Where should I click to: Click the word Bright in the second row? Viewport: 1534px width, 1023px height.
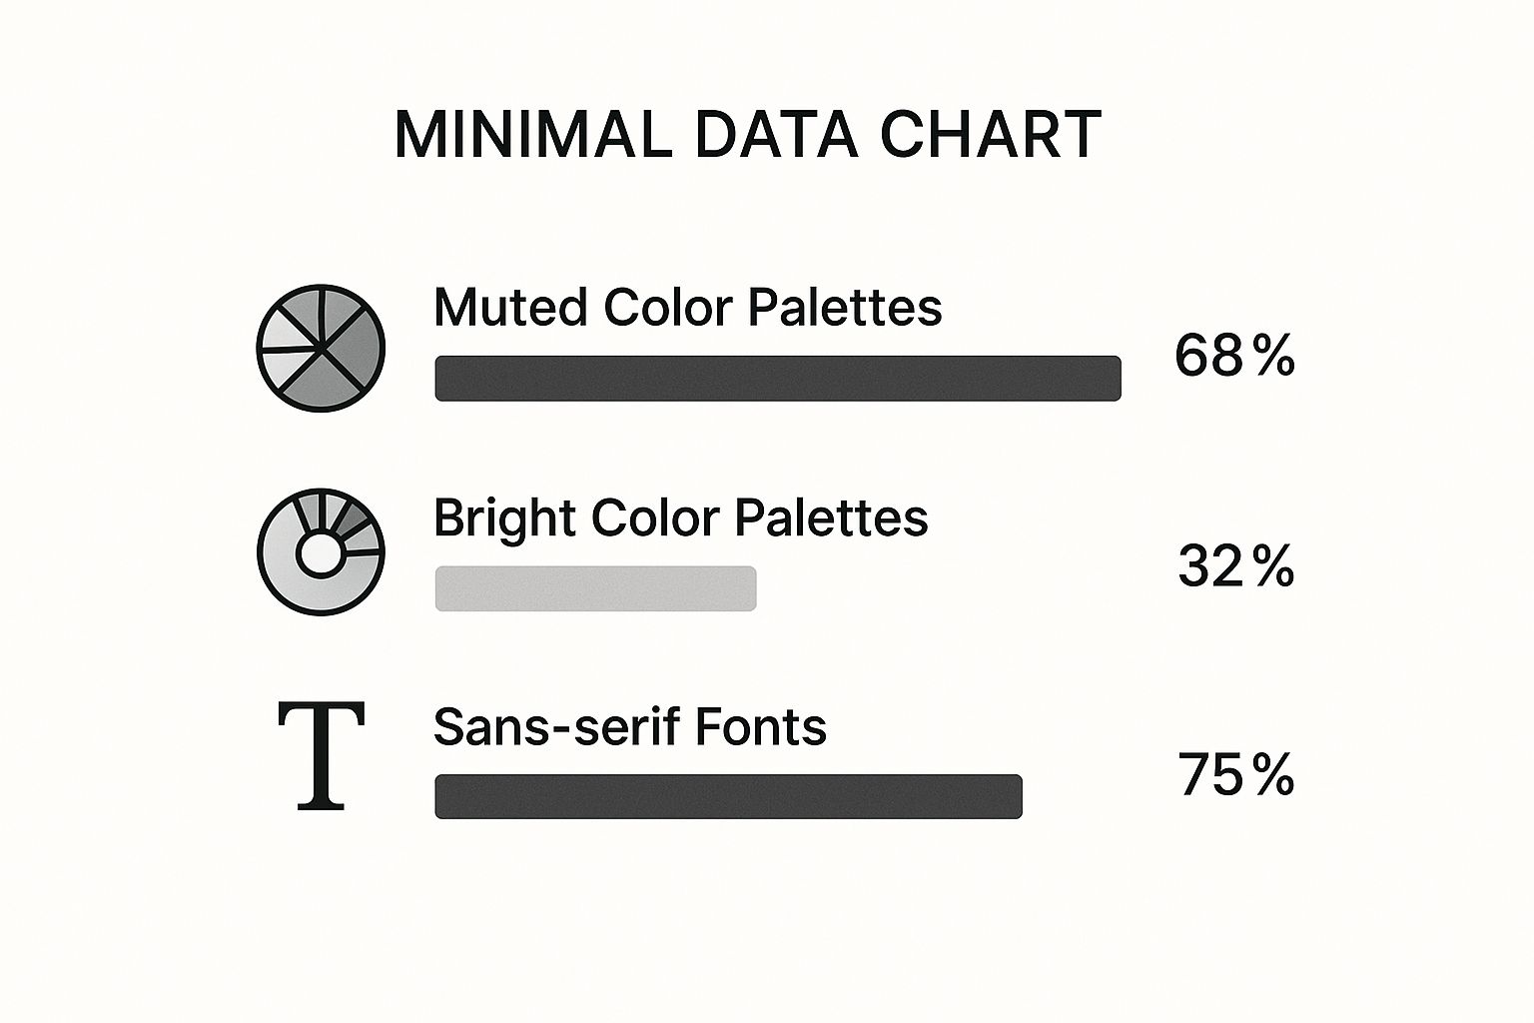point(505,519)
